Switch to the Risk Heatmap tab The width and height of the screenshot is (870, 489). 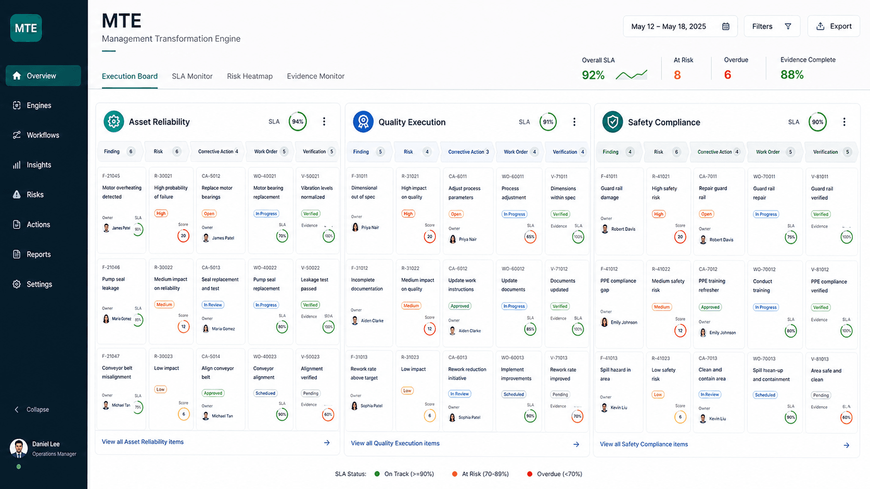click(250, 76)
